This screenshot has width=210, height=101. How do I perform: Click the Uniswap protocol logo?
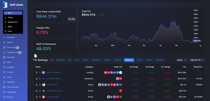point(44,97)
